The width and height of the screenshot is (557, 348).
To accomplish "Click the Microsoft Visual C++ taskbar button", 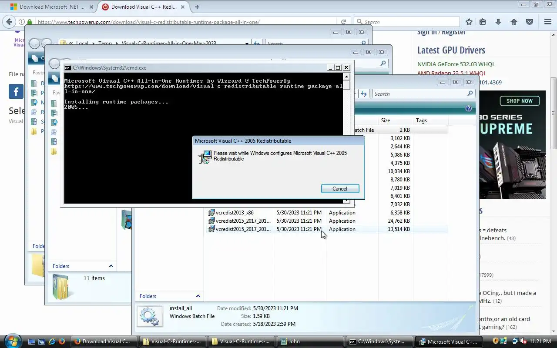I will [449, 341].
